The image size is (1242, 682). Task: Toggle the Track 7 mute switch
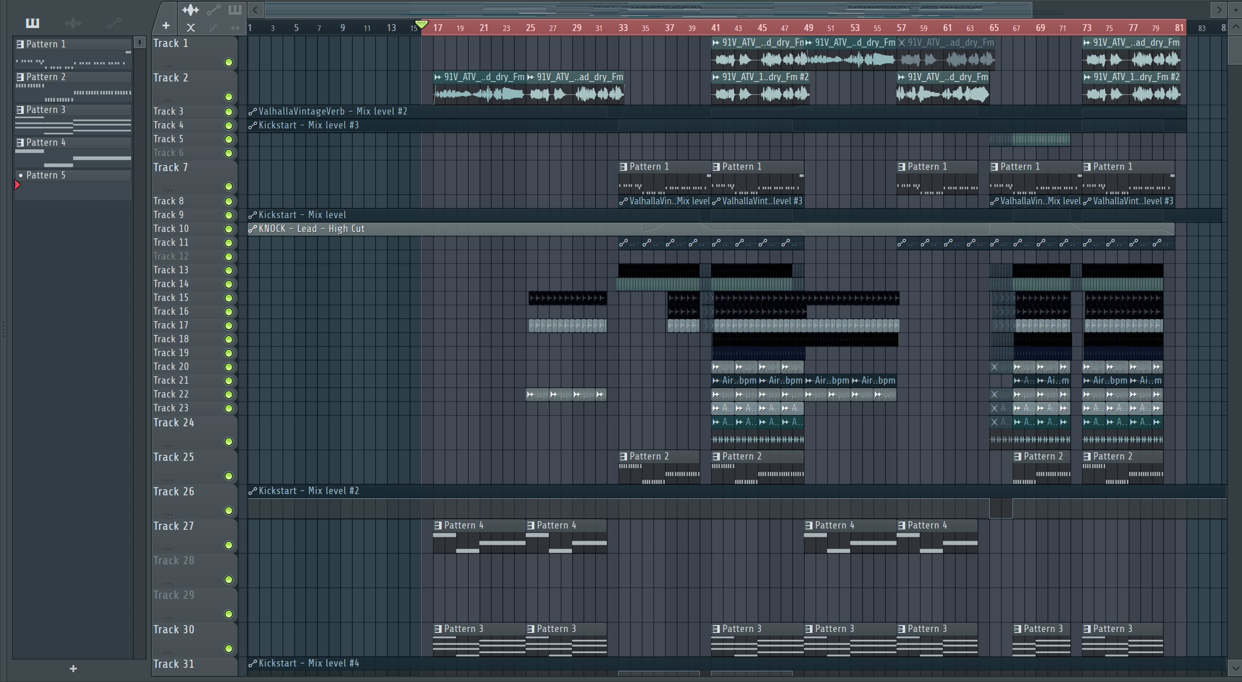[229, 187]
